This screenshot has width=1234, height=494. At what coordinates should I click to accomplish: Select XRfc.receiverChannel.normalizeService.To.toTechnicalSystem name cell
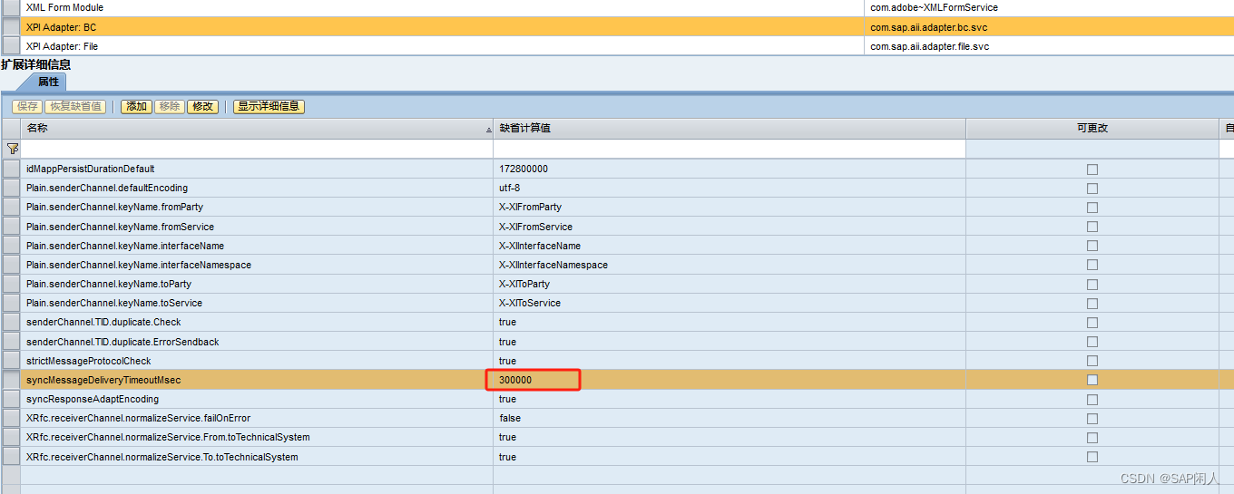click(257, 457)
